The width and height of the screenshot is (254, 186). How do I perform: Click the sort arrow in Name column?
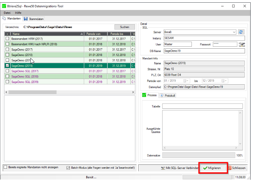click(82, 34)
